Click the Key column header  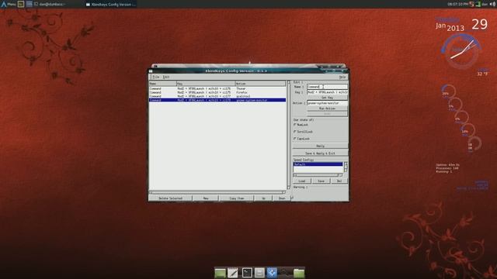point(206,84)
